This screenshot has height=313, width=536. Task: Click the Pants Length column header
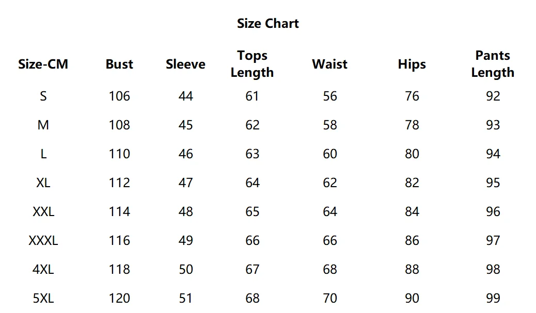click(x=493, y=64)
